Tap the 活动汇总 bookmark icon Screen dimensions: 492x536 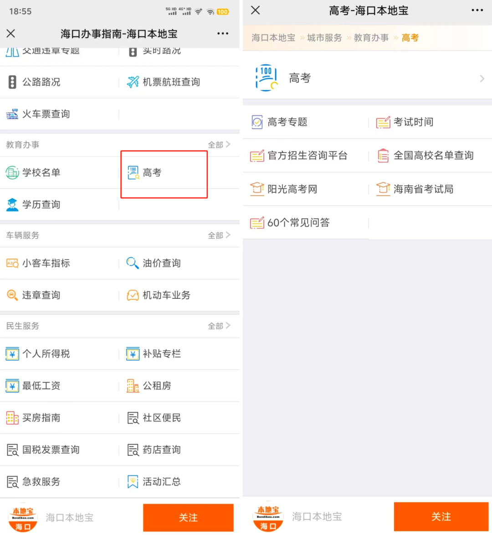click(x=133, y=482)
